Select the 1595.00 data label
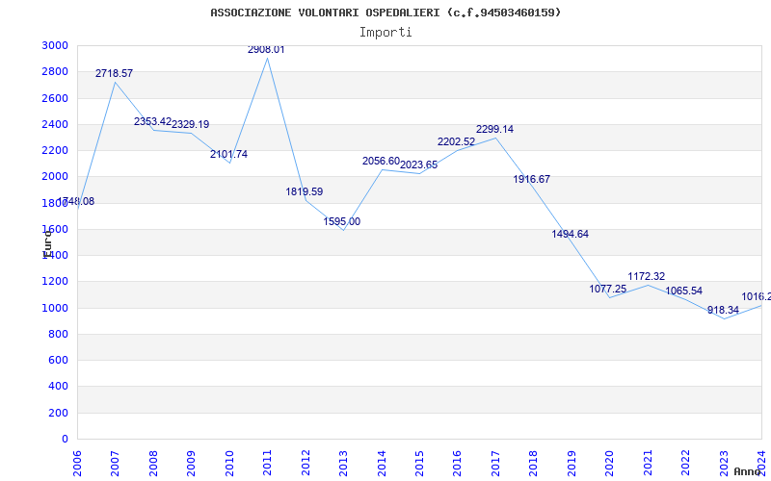 (342, 221)
